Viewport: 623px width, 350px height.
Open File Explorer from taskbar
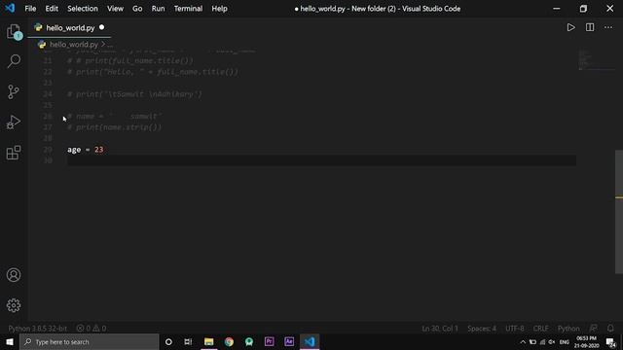[208, 341]
